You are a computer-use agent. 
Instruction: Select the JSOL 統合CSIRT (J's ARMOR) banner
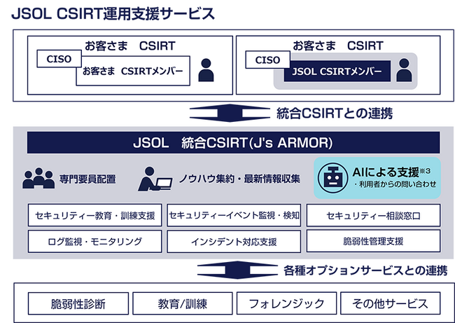(234, 143)
